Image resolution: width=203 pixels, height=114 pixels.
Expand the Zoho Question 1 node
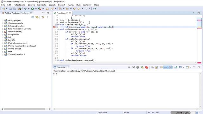click(x=3, y=54)
